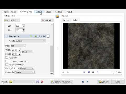Move Resize action up with green arrow
126x94 pixels.
(x=31, y=36)
